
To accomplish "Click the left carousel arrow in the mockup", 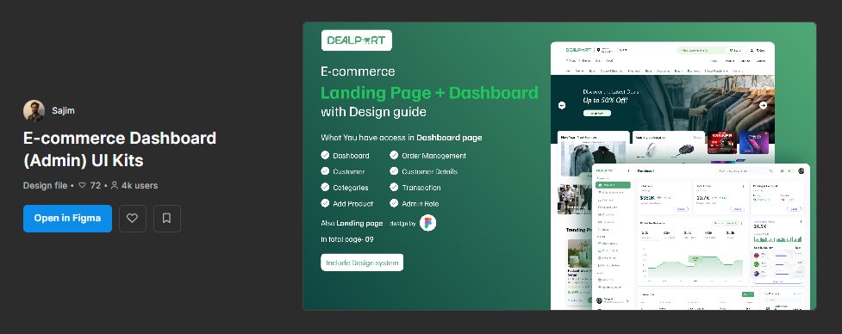I will 562,105.
